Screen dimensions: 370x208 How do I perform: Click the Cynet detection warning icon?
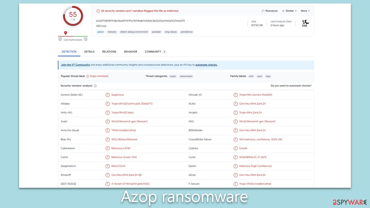tap(108, 157)
